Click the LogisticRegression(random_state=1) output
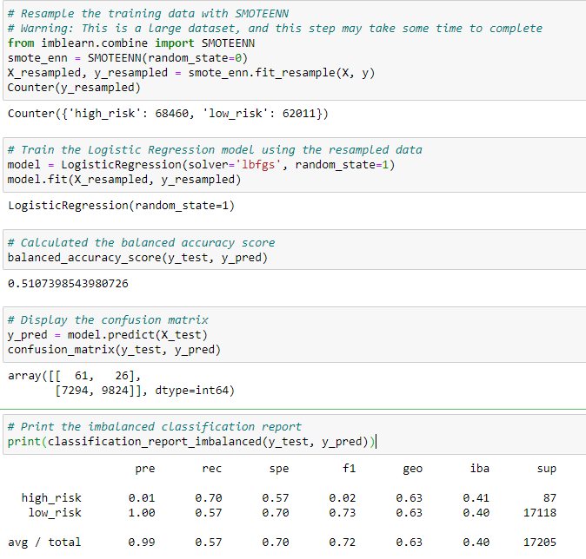Screen dimensions: 586x559 point(121,206)
